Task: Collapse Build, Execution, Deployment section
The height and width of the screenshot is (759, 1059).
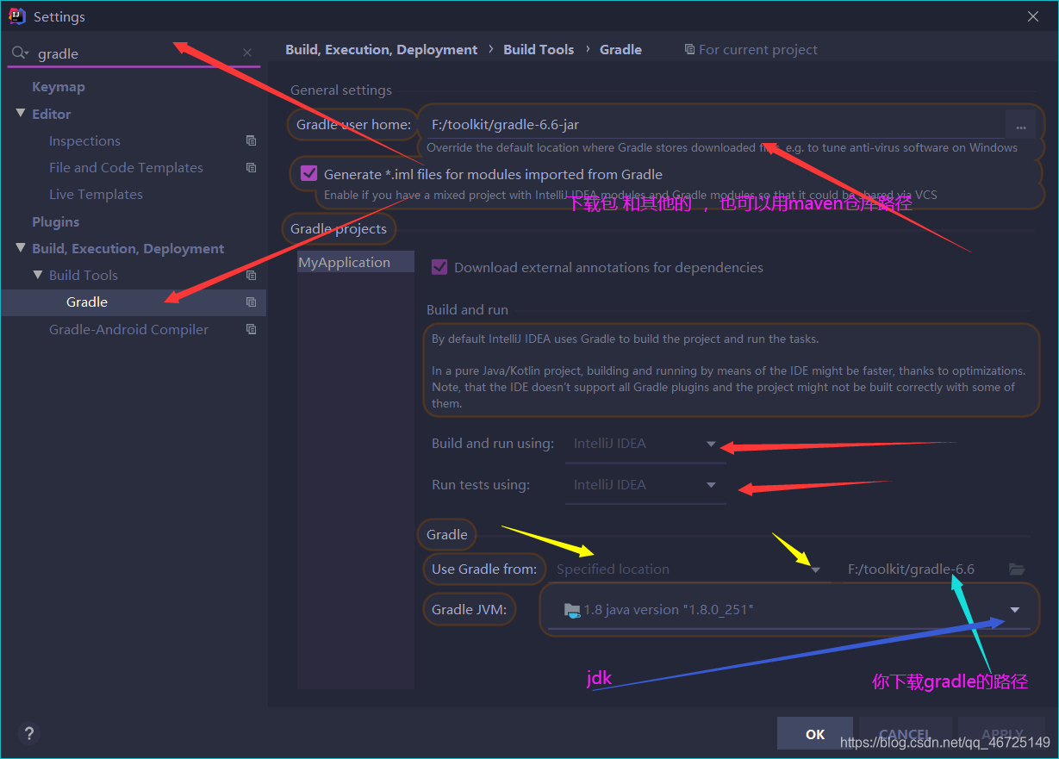Action: pos(21,248)
